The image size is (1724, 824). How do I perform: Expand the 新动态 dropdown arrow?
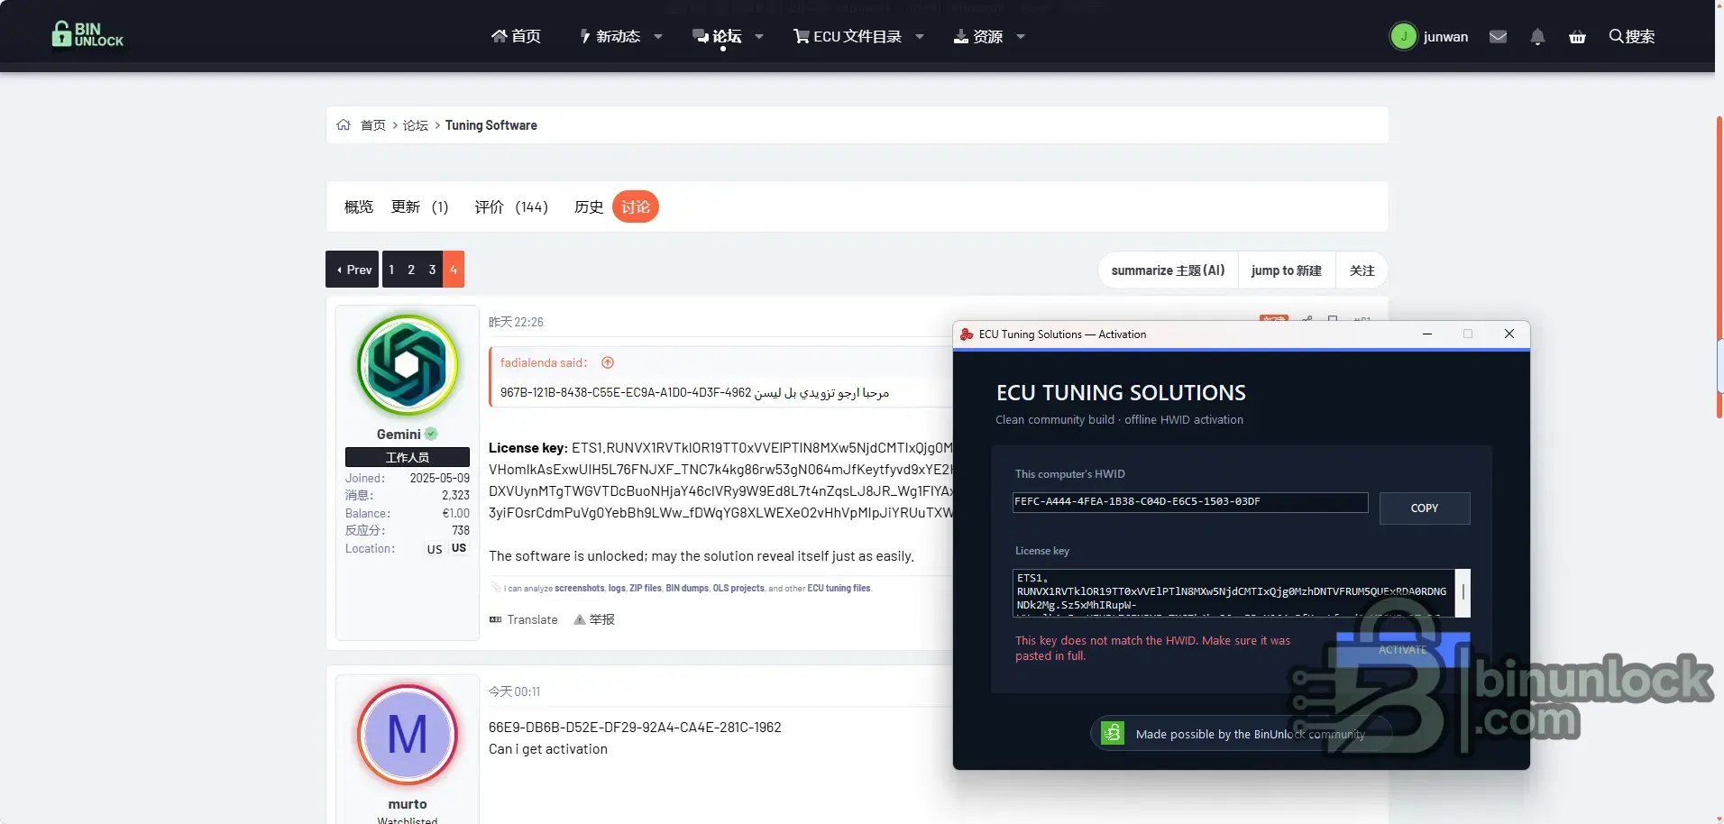[658, 37]
